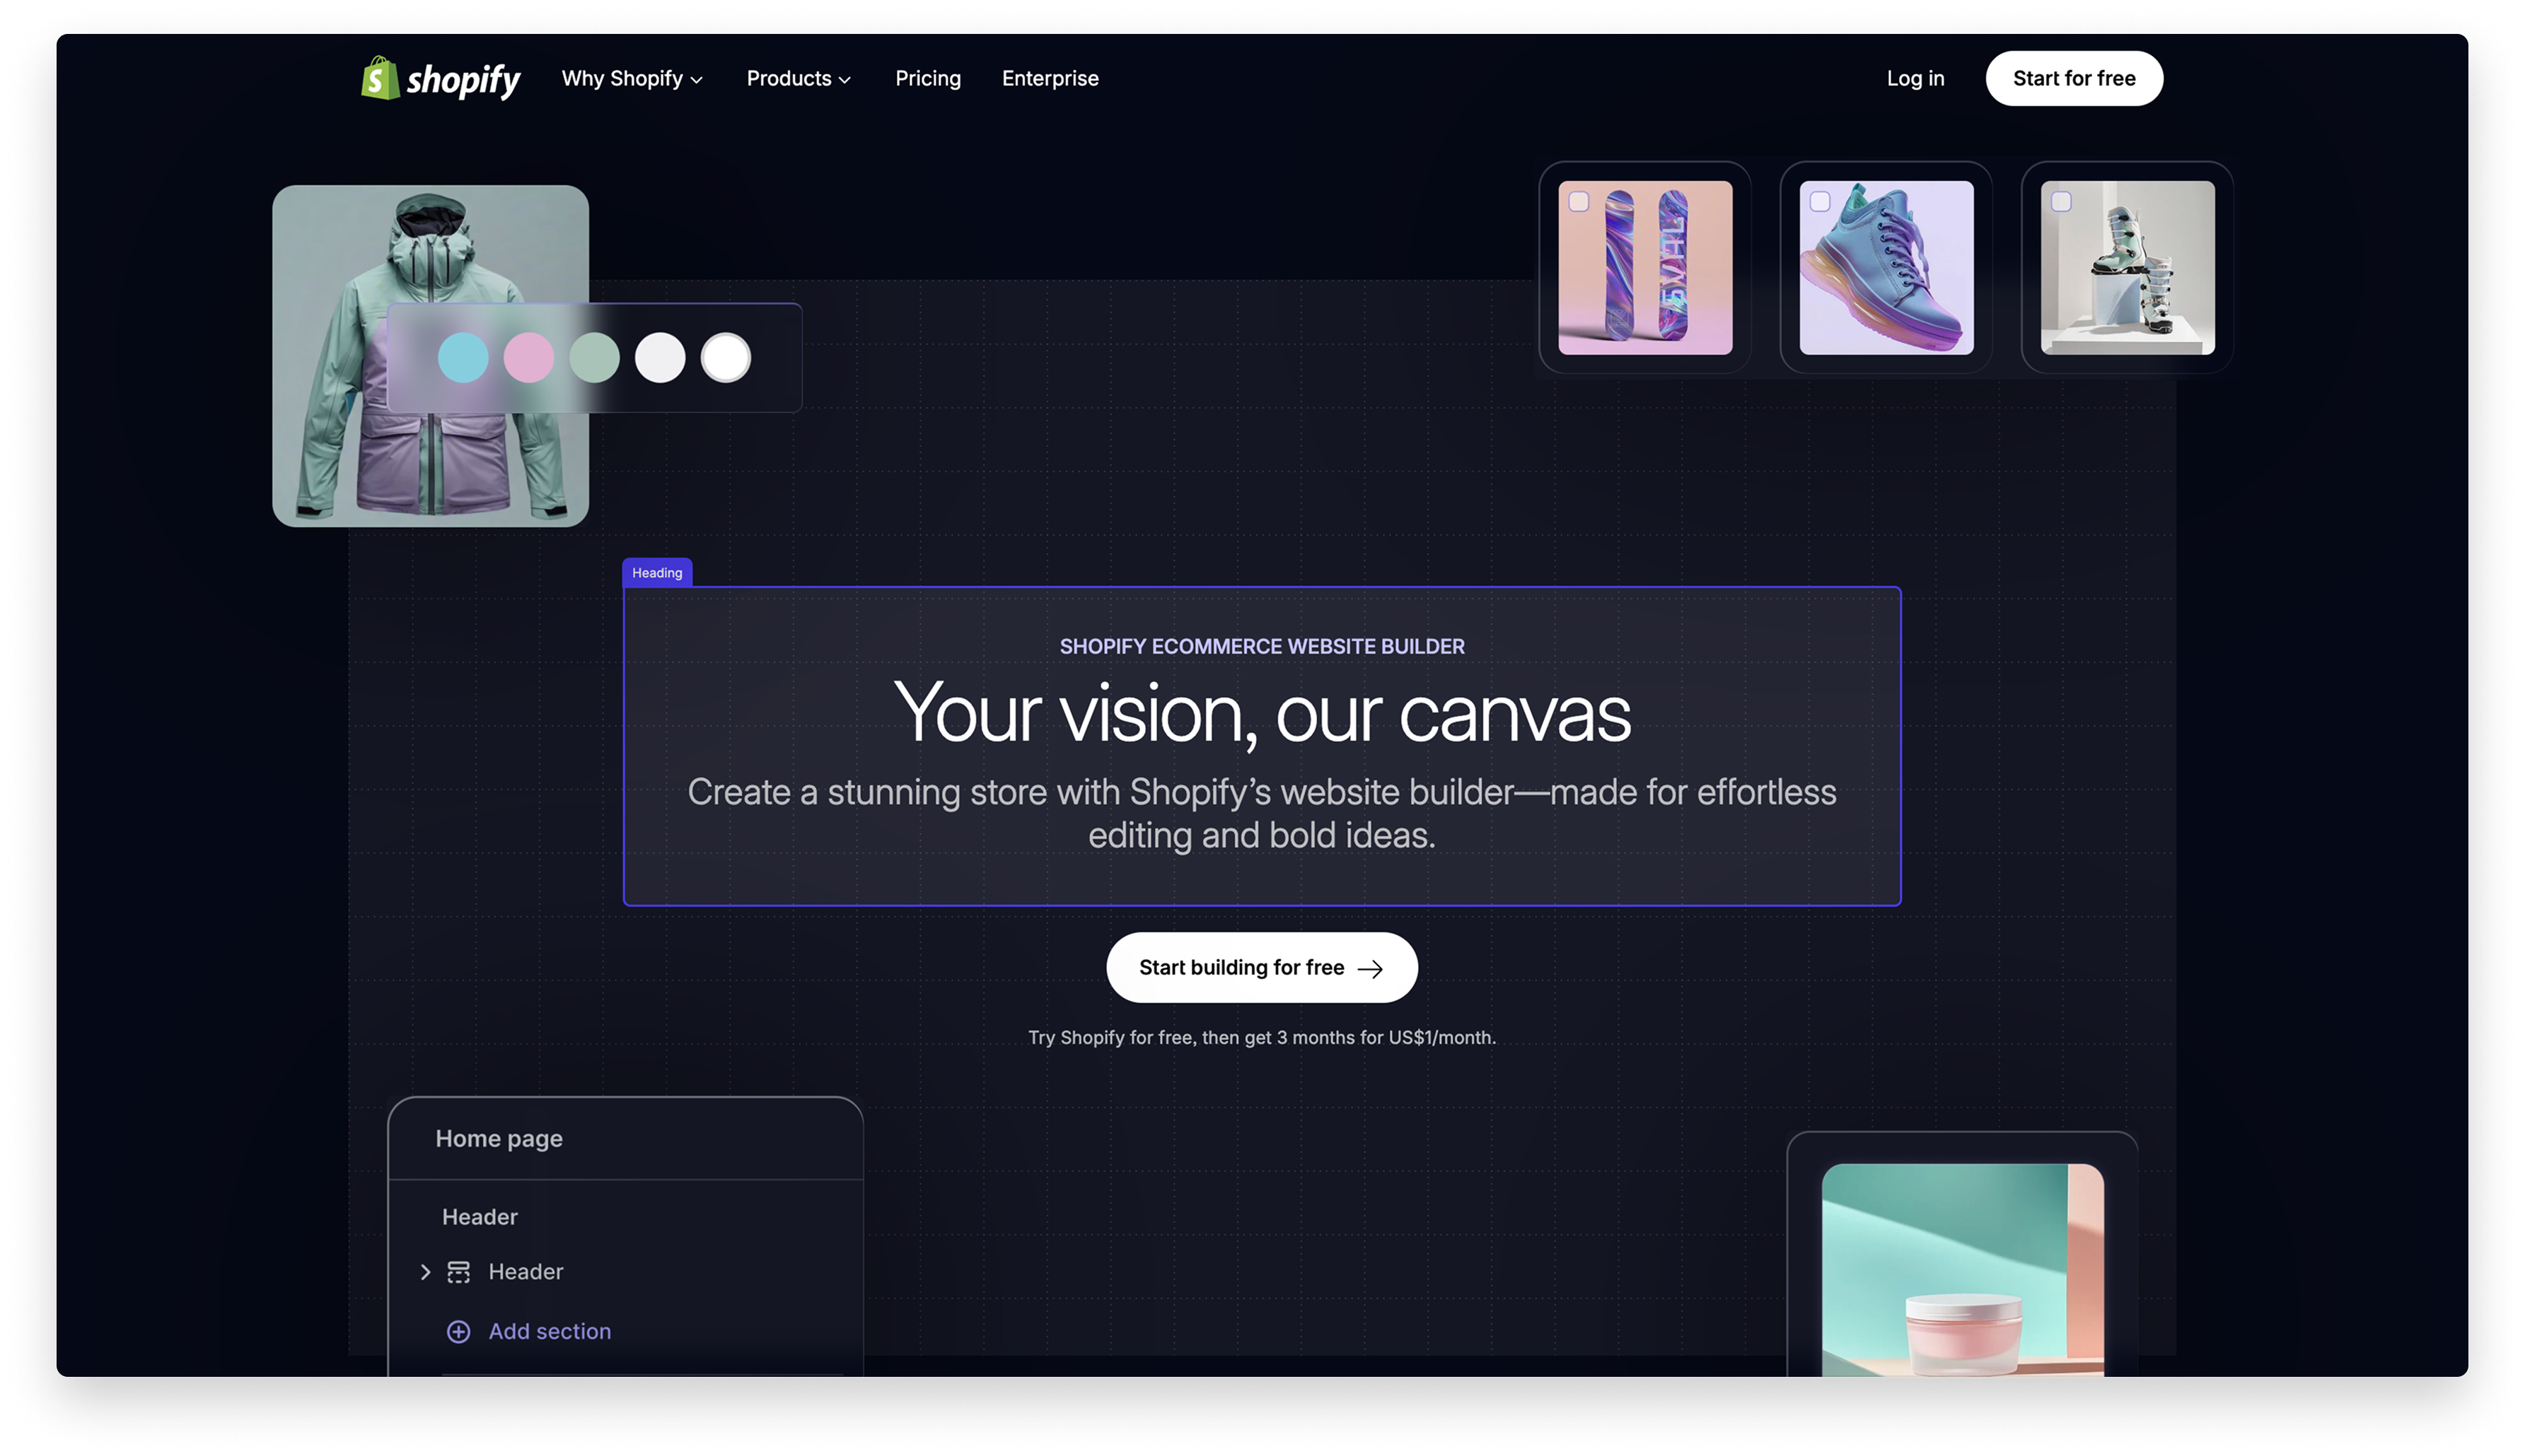Click Start building for free button
Image resolution: width=2525 pixels, height=1456 pixels.
1260,967
